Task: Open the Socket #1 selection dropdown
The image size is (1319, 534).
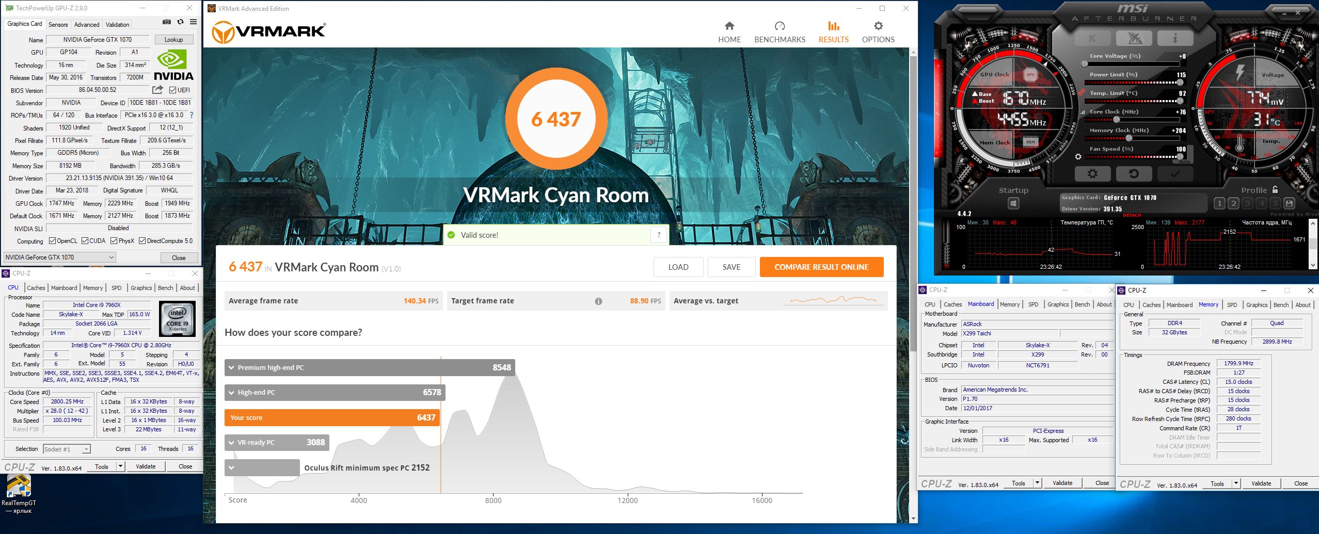Action: coord(67,449)
